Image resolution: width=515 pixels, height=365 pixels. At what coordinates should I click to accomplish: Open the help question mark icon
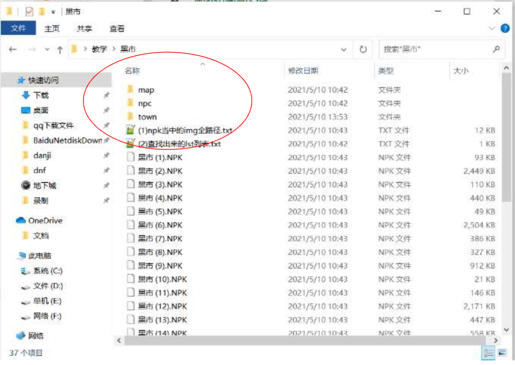click(504, 29)
